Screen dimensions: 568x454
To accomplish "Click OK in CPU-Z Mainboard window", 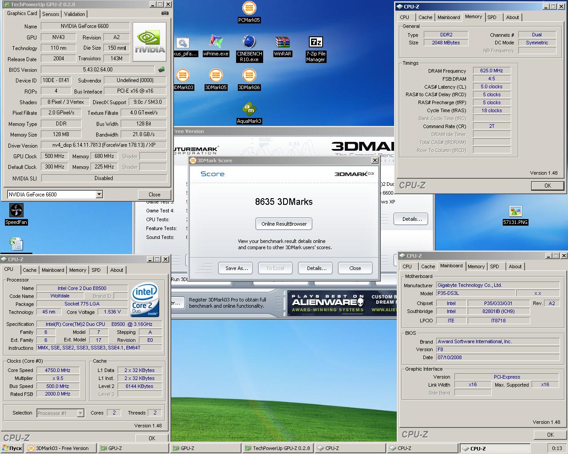I will point(550,435).
